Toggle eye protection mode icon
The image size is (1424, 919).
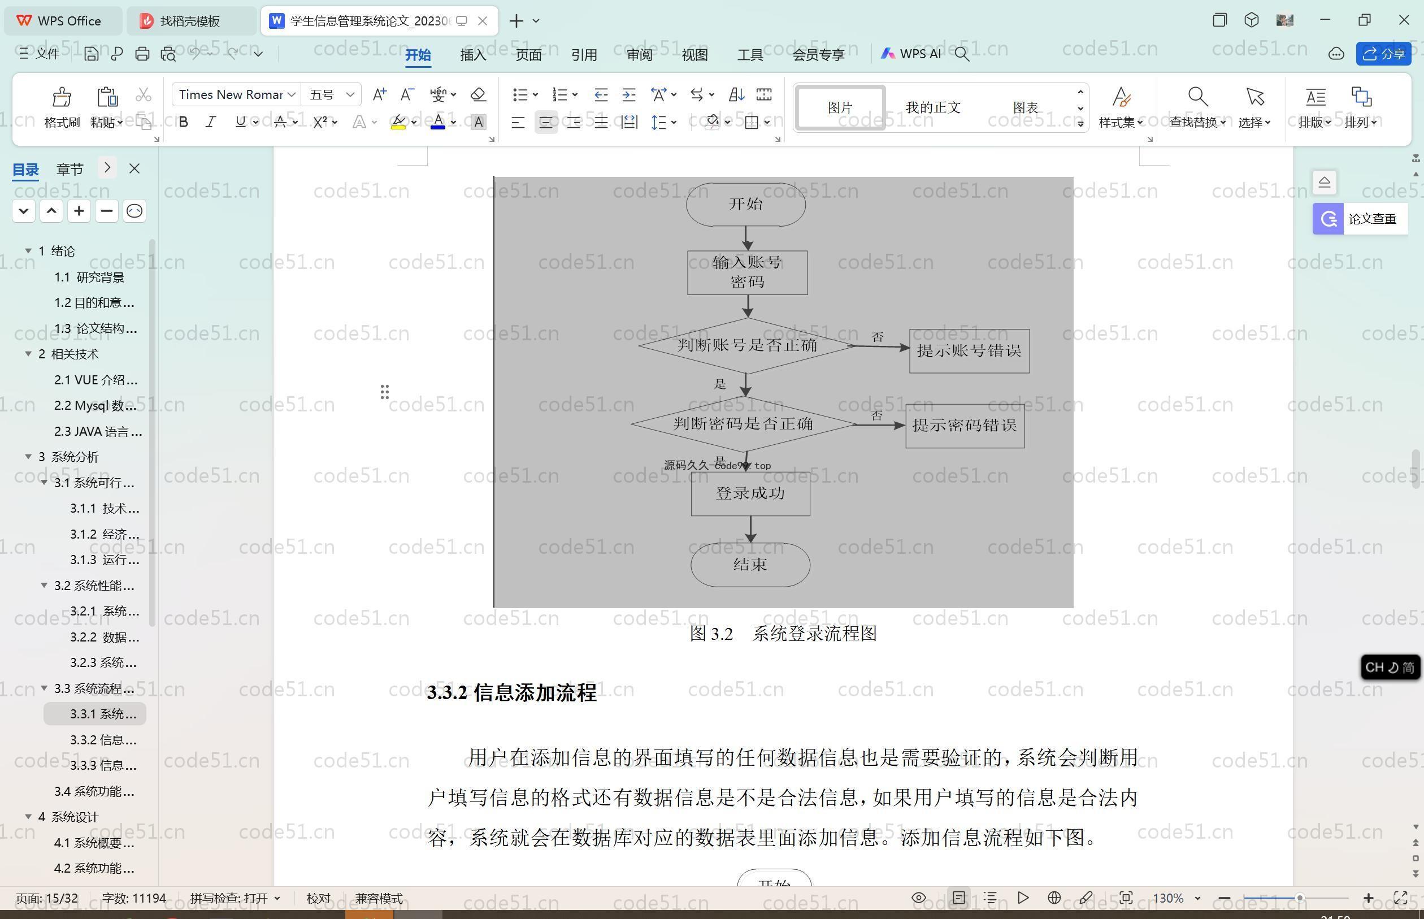[x=919, y=898]
